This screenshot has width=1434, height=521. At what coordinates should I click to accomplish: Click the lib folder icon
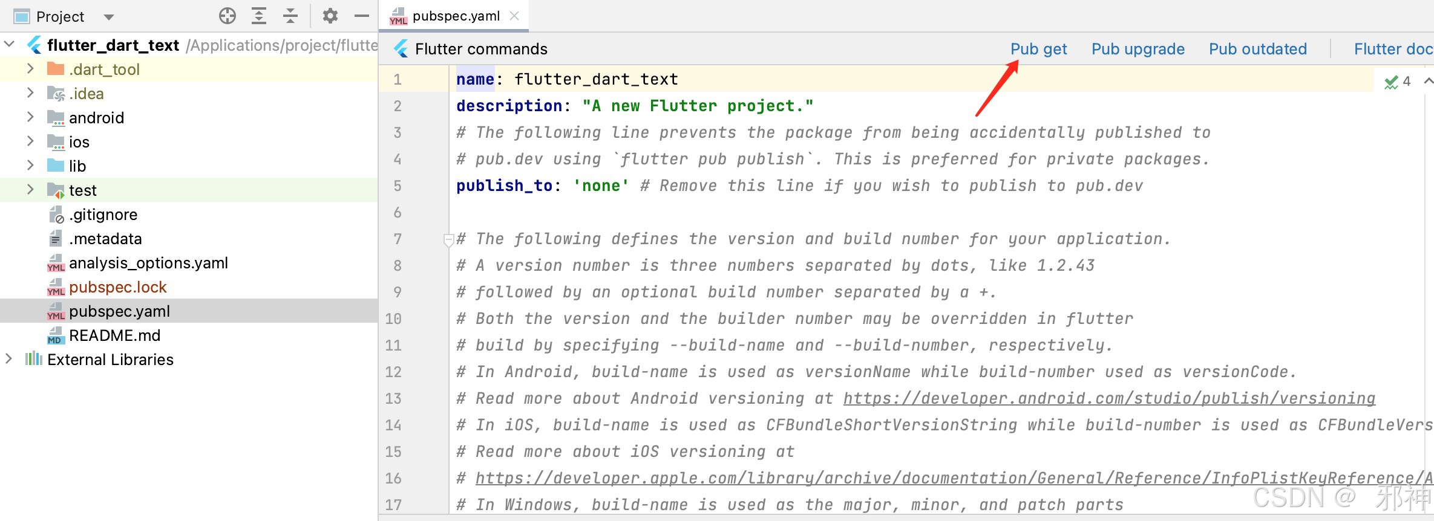coord(56,166)
